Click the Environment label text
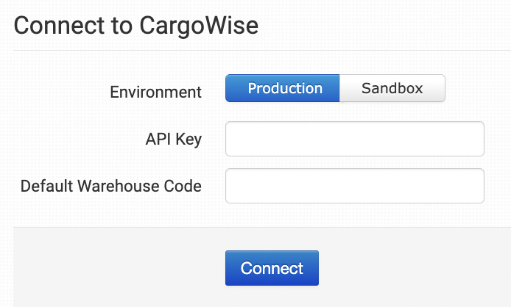The height and width of the screenshot is (307, 511). point(155,92)
